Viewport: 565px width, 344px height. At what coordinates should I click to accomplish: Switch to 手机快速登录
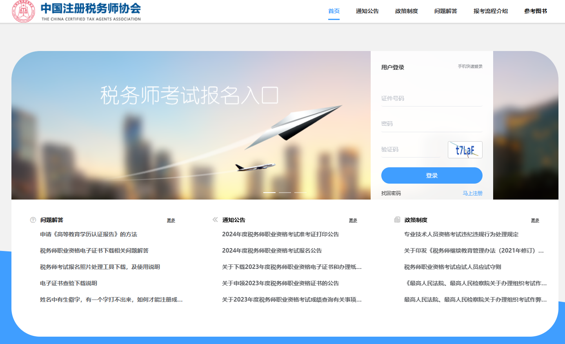coord(470,67)
